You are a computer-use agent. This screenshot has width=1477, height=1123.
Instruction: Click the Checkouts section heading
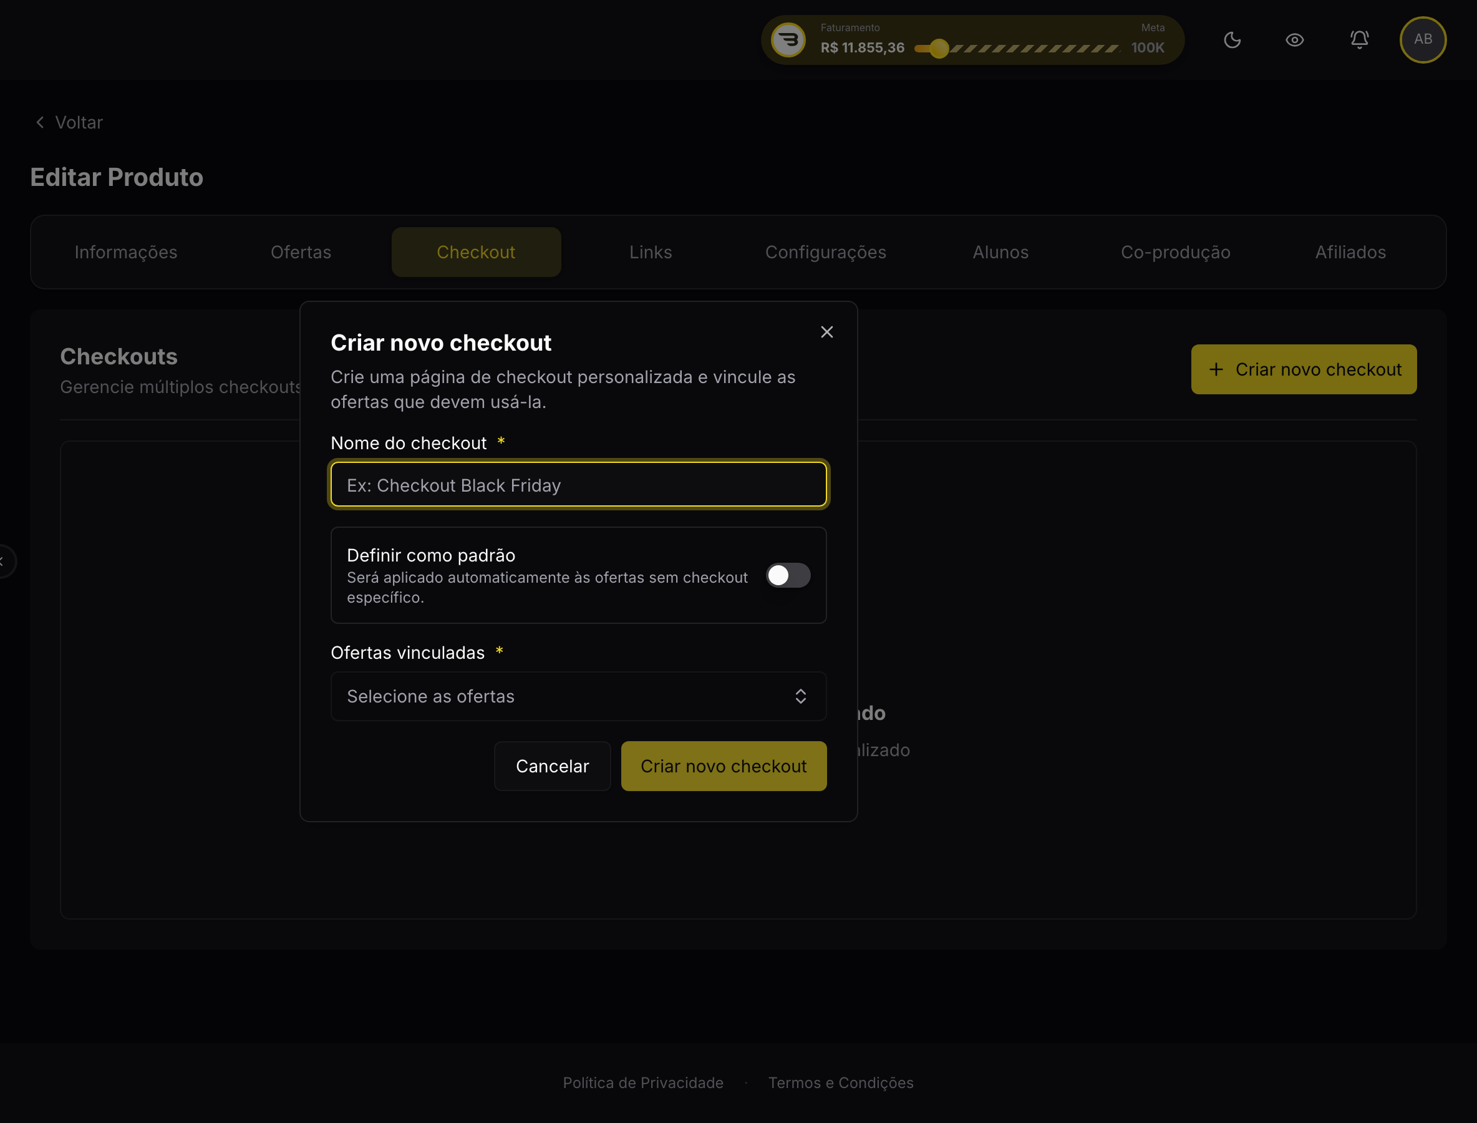(119, 356)
